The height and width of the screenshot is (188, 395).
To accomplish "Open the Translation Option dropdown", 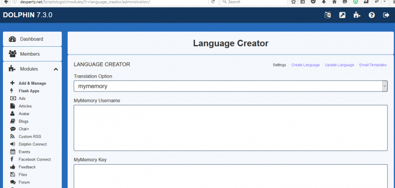I will point(231,86).
